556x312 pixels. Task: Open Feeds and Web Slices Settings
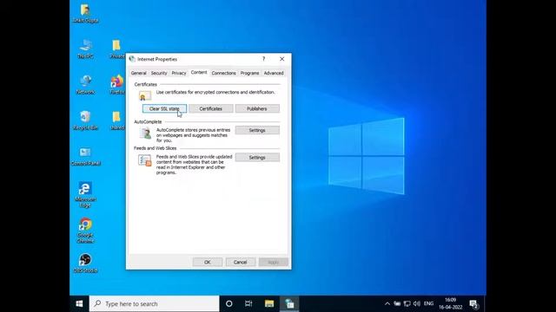pyautogui.click(x=257, y=158)
